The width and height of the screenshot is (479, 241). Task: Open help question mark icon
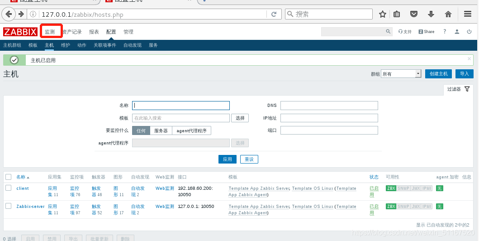445,32
